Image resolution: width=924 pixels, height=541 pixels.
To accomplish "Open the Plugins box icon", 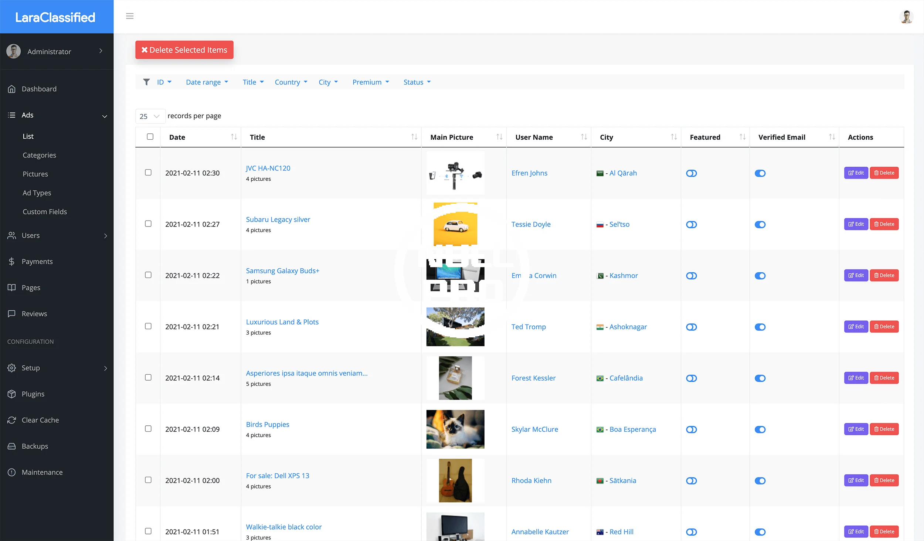I will 11,394.
